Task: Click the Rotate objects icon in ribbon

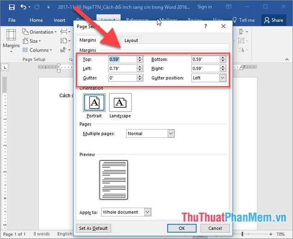Action: tap(243, 50)
